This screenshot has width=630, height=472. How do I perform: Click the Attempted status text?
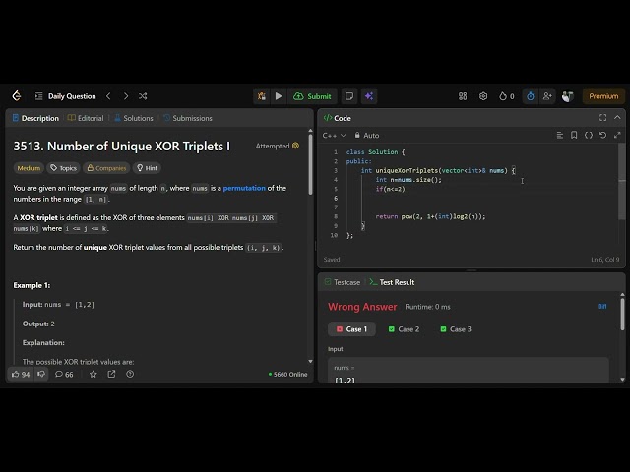point(273,147)
